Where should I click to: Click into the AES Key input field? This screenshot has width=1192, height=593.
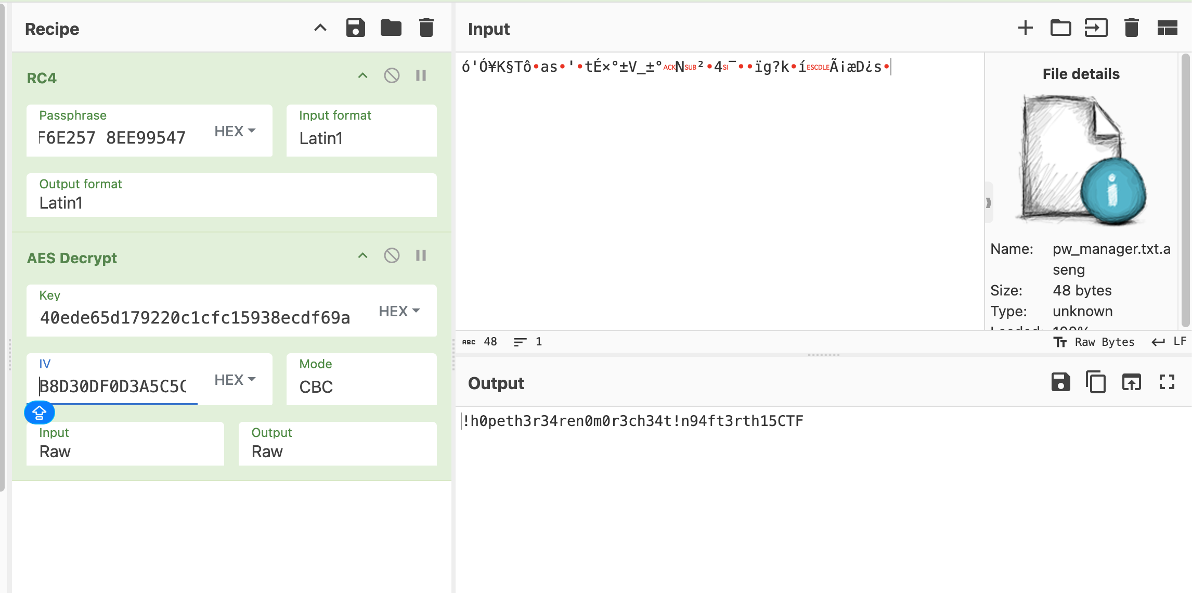click(x=195, y=317)
